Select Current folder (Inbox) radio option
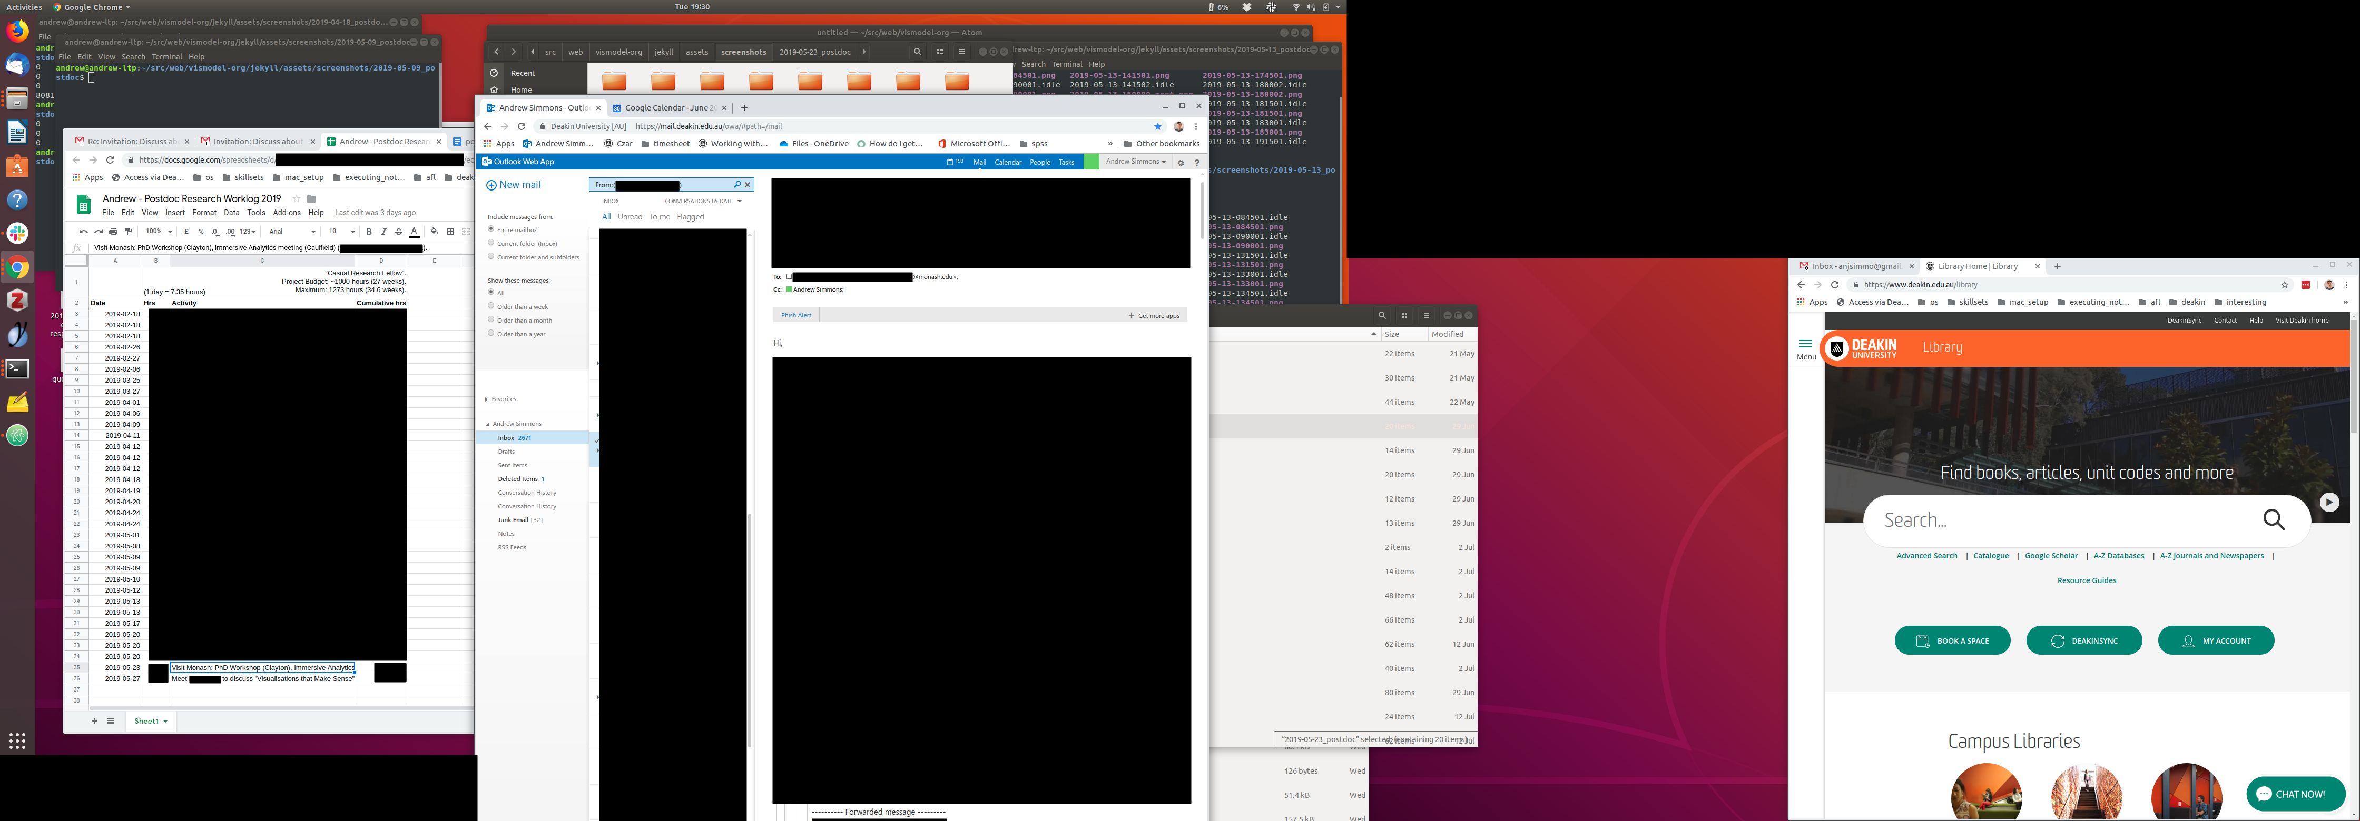This screenshot has height=821, width=2360. coord(491,243)
